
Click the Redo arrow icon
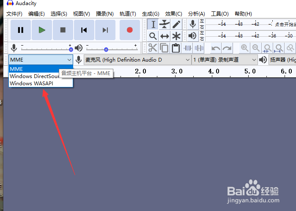227,48
